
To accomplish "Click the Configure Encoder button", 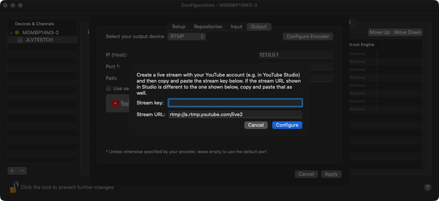I will point(308,37).
